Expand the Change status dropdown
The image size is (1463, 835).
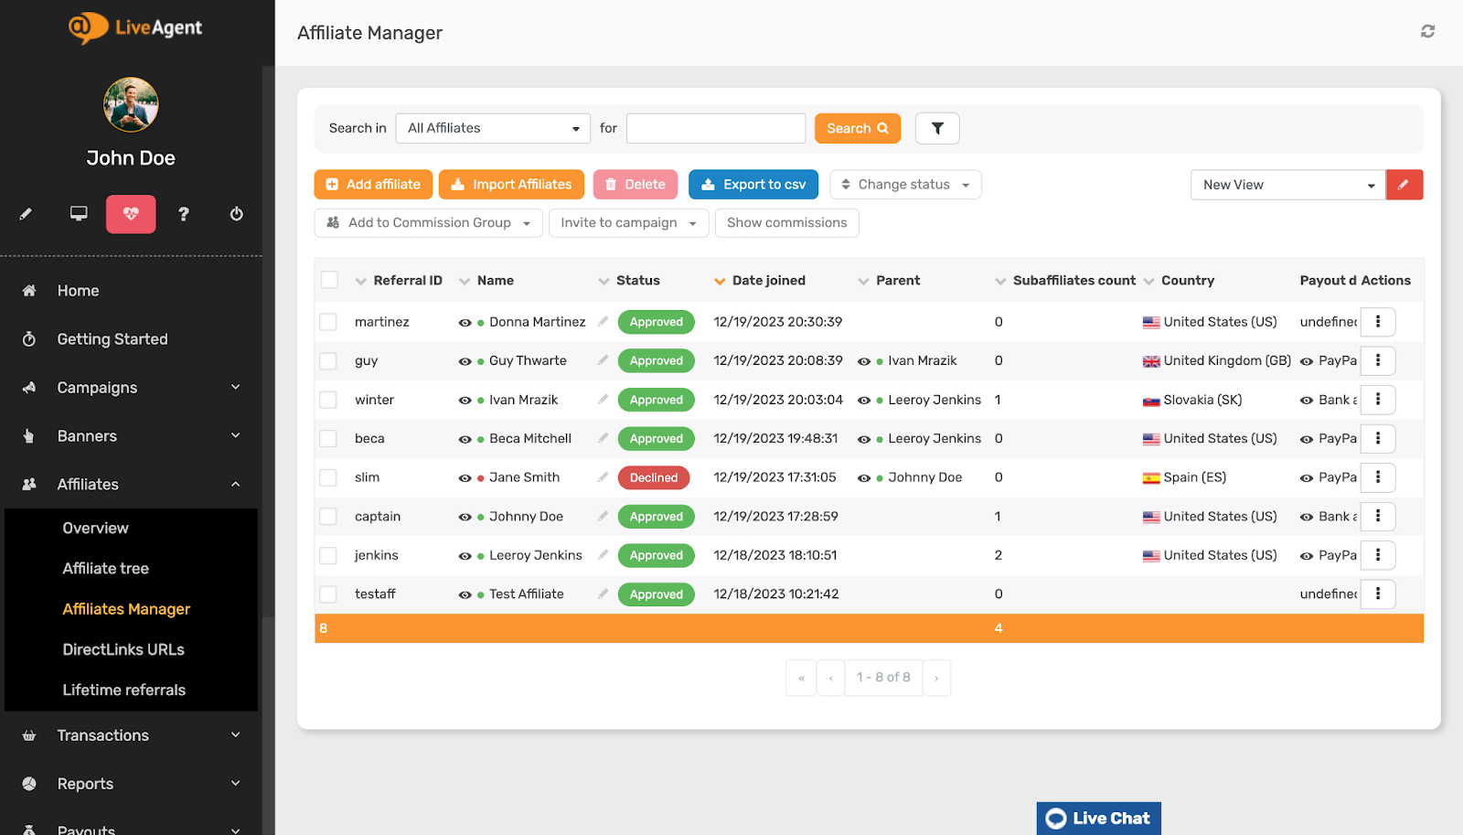[x=904, y=184]
